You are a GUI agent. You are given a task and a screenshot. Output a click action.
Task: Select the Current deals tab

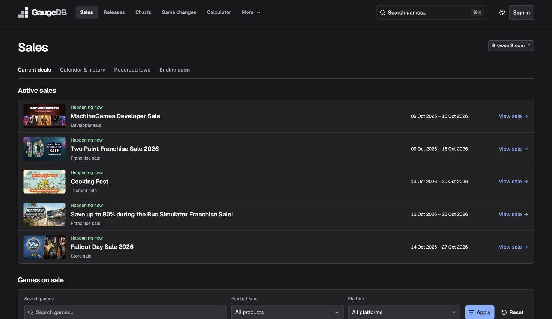(34, 70)
